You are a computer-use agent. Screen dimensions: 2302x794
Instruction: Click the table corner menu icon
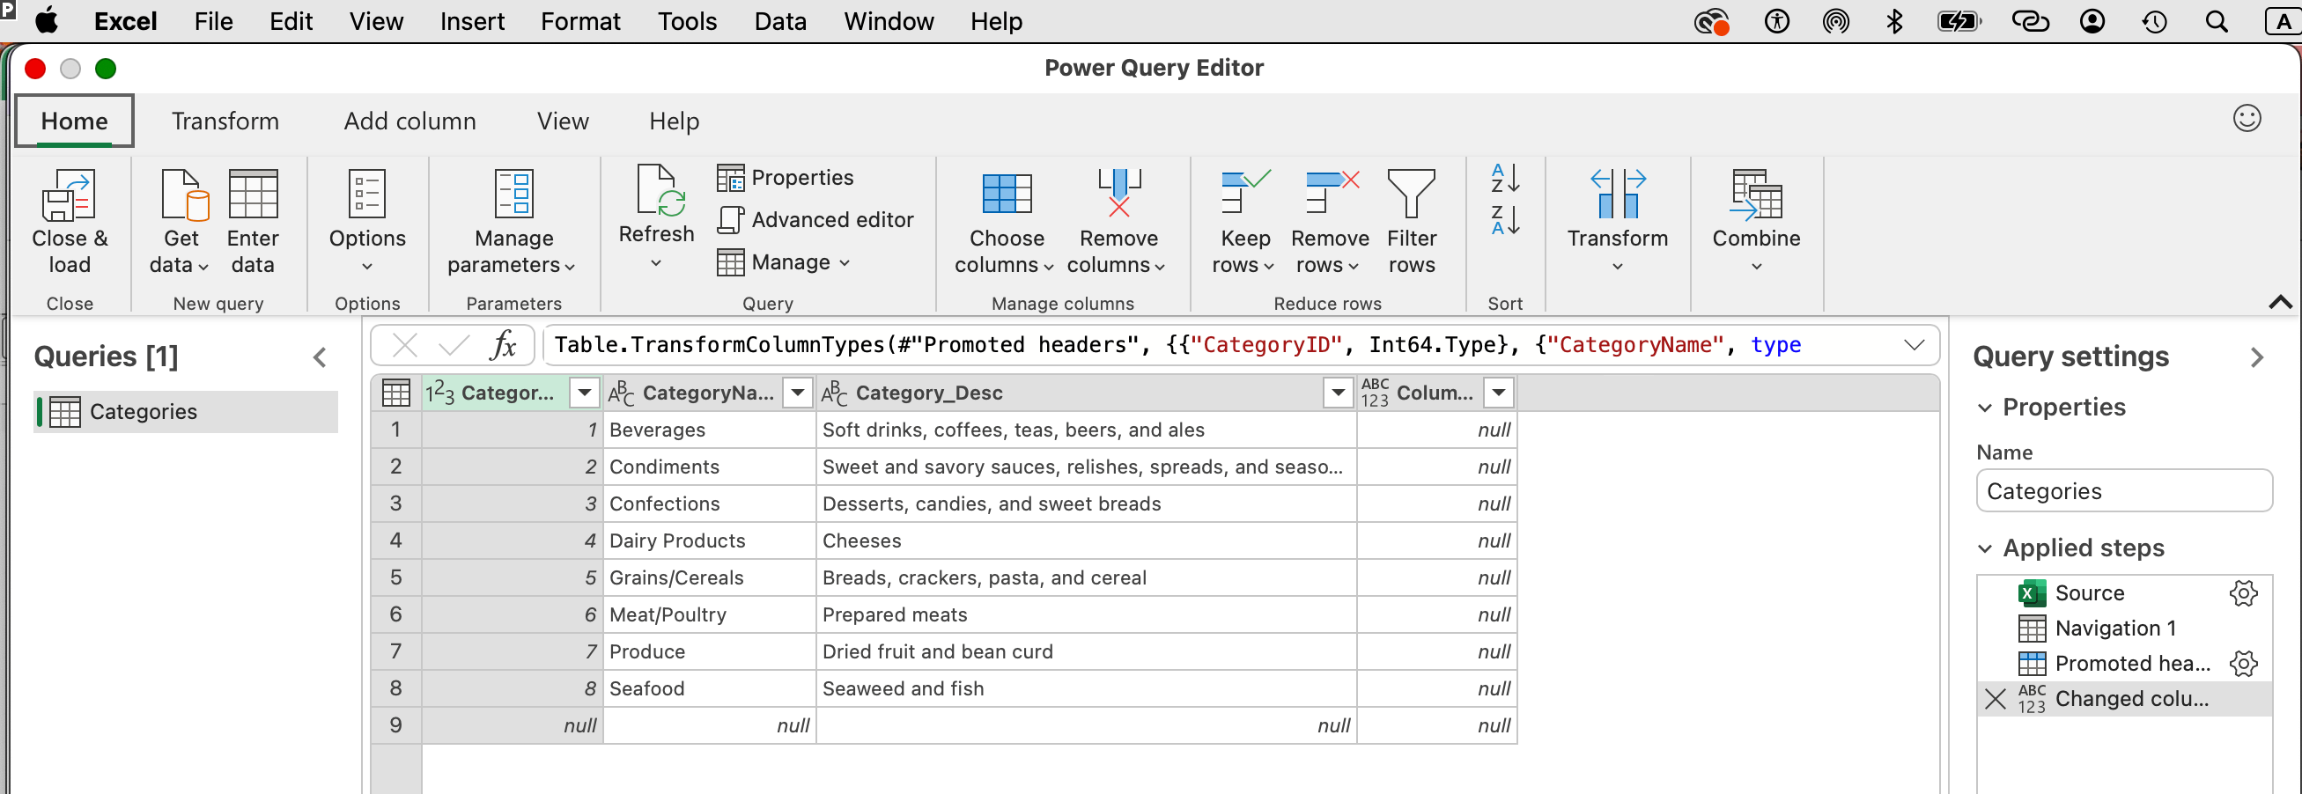396,392
